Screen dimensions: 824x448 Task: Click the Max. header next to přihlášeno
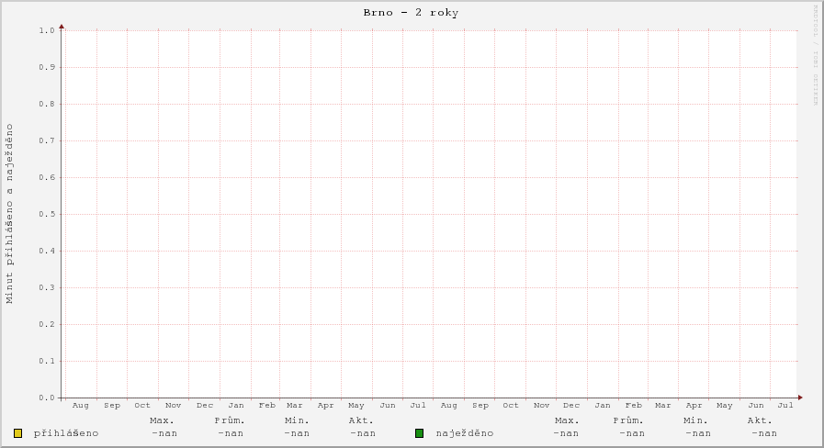pos(162,420)
